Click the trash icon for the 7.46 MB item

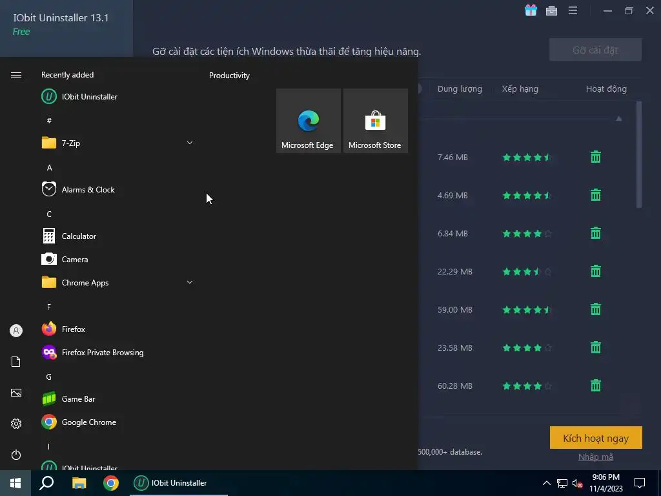tap(596, 157)
